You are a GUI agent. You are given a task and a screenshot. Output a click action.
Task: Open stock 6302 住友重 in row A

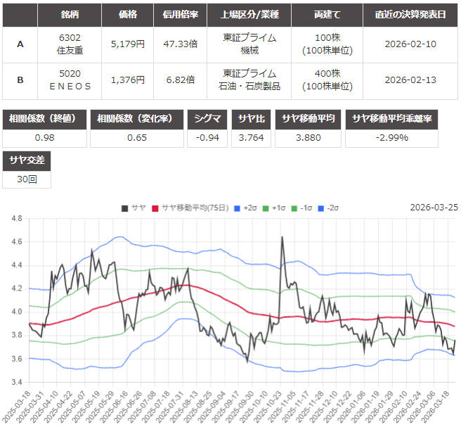coord(70,44)
